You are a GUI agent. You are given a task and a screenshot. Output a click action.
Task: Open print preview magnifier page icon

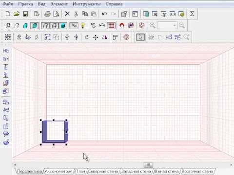pyautogui.click(x=56, y=14)
